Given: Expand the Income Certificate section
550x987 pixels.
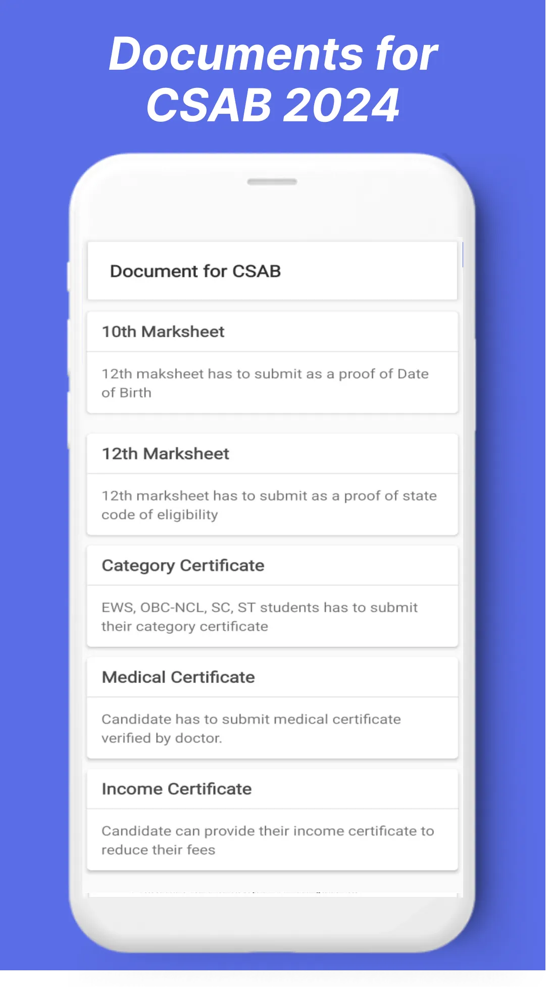Looking at the screenshot, I should point(272,788).
